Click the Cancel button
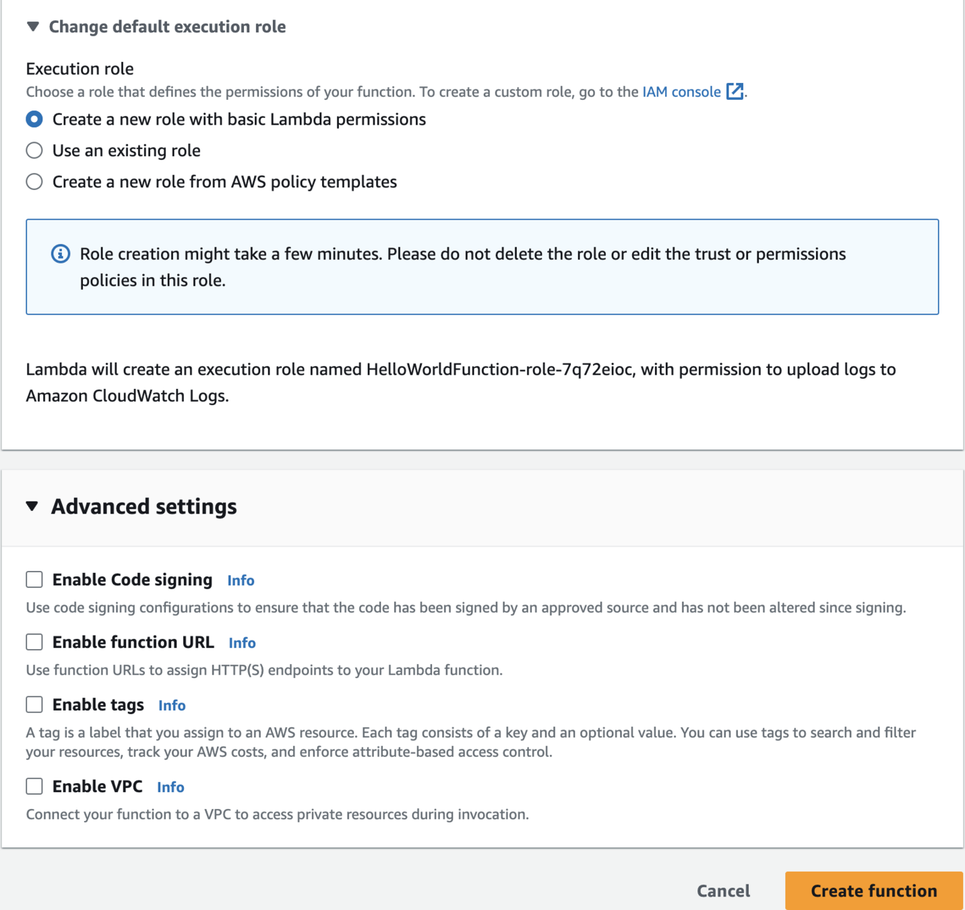This screenshot has width=965, height=910. pos(723,891)
